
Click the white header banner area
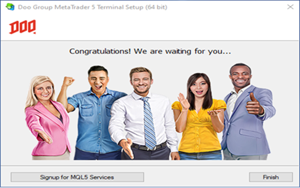pyautogui.click(x=150, y=27)
